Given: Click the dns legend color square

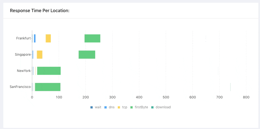Looking at the screenshot, I should click(x=105, y=107).
